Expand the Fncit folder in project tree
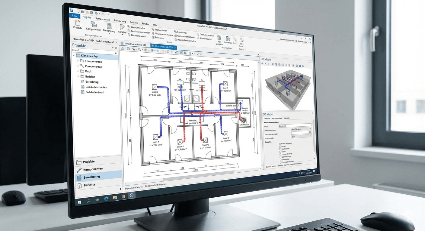This screenshot has width=425, height=231. [x=78, y=71]
